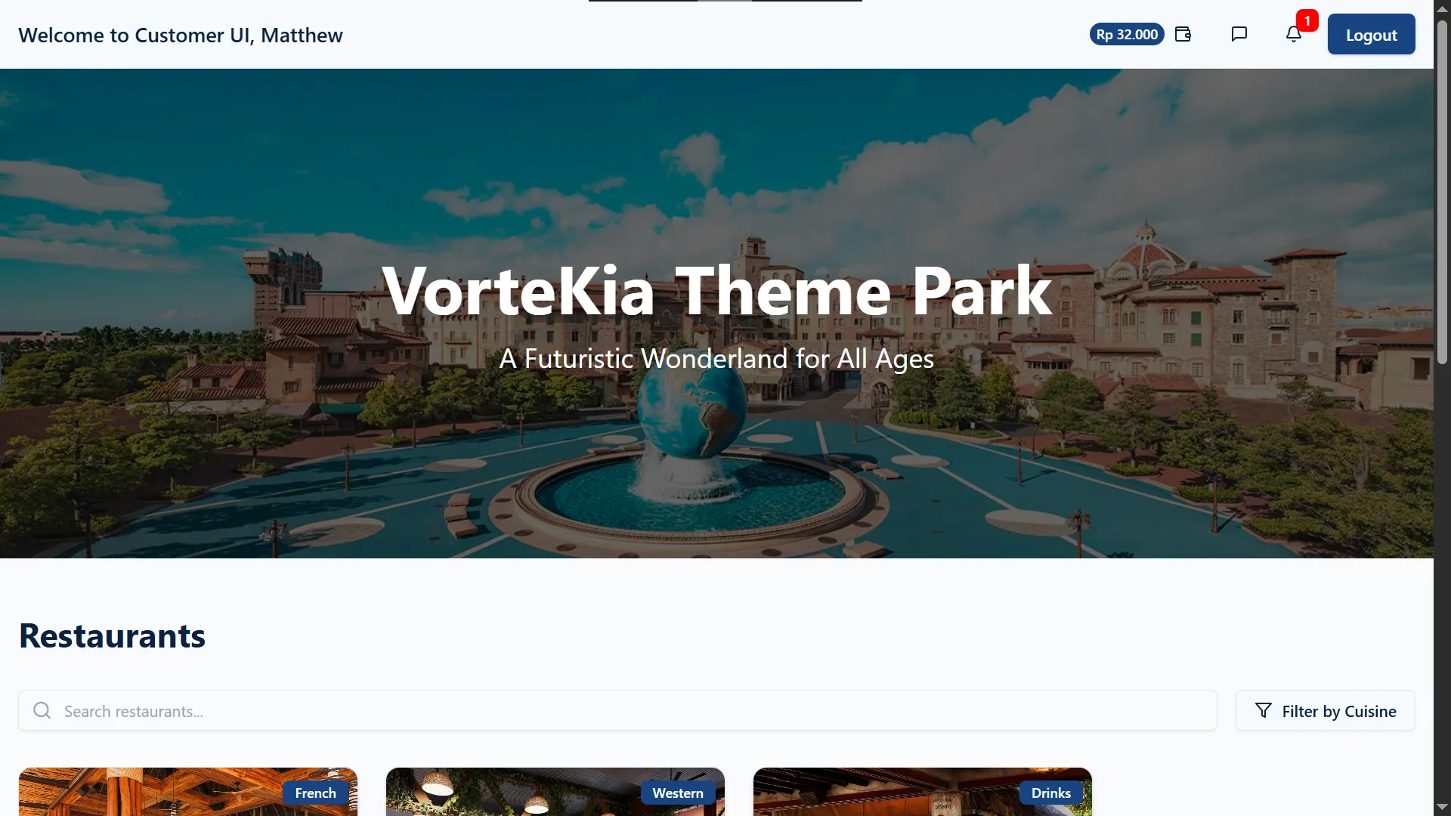Viewport: 1451px width, 816px height.
Task: Click the scrollbar up arrow
Action: [x=1442, y=8]
